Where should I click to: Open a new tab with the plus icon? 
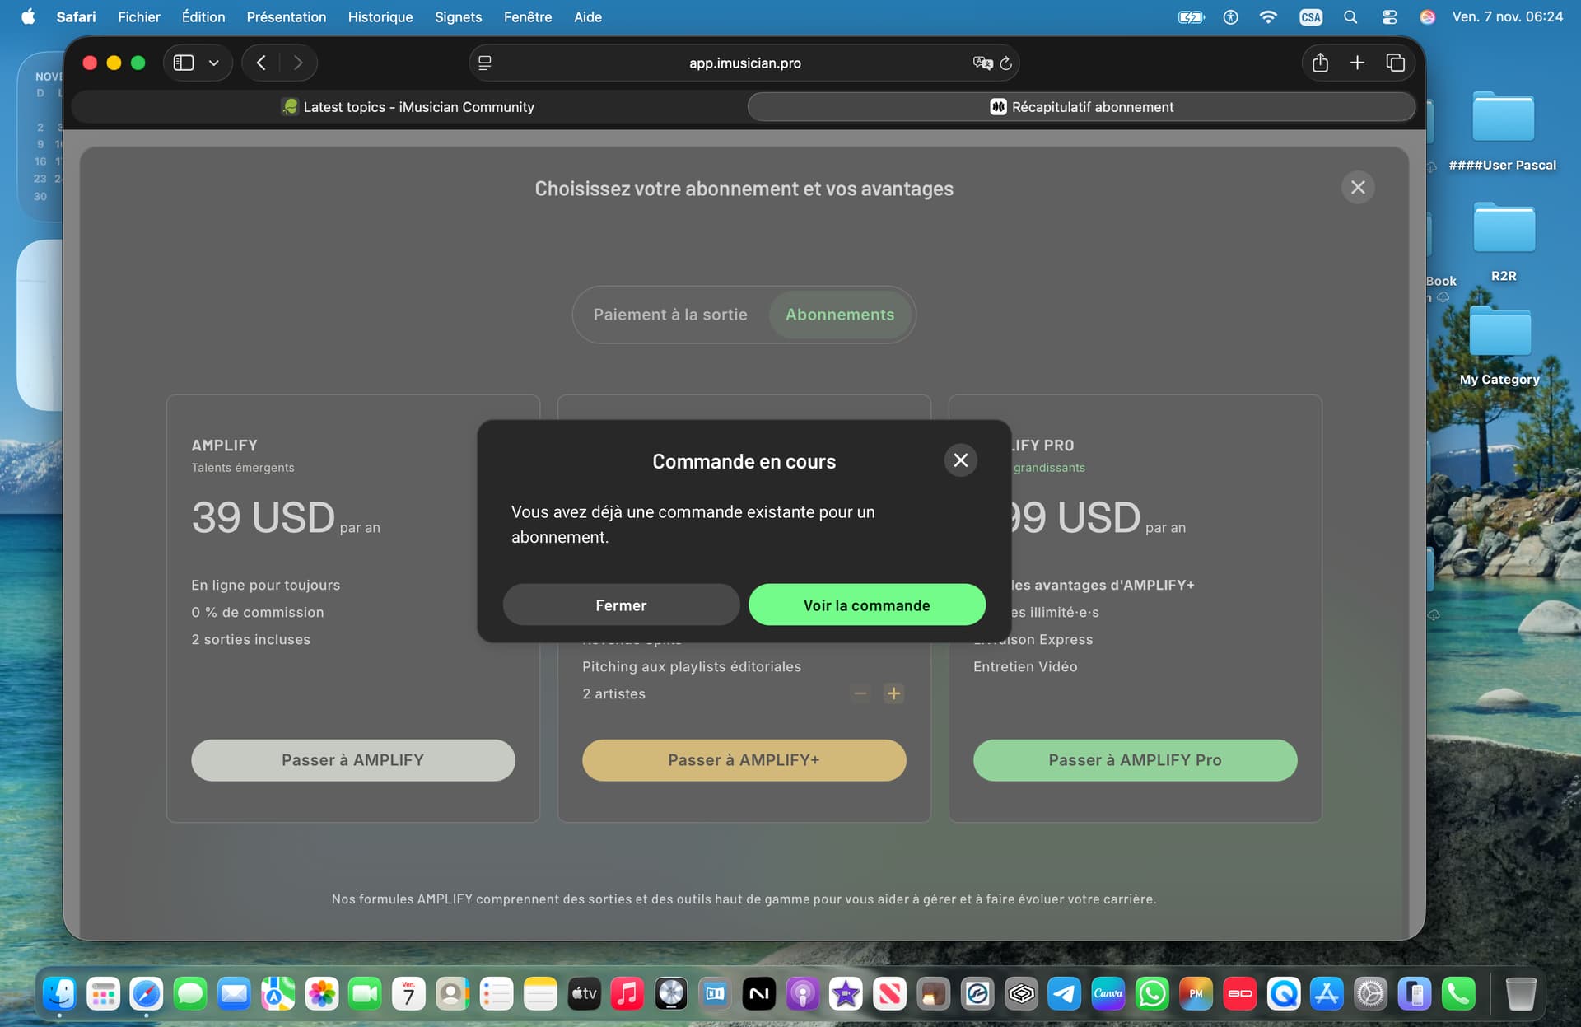(x=1357, y=63)
